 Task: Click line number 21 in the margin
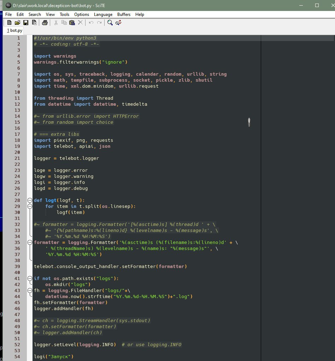[17, 158]
